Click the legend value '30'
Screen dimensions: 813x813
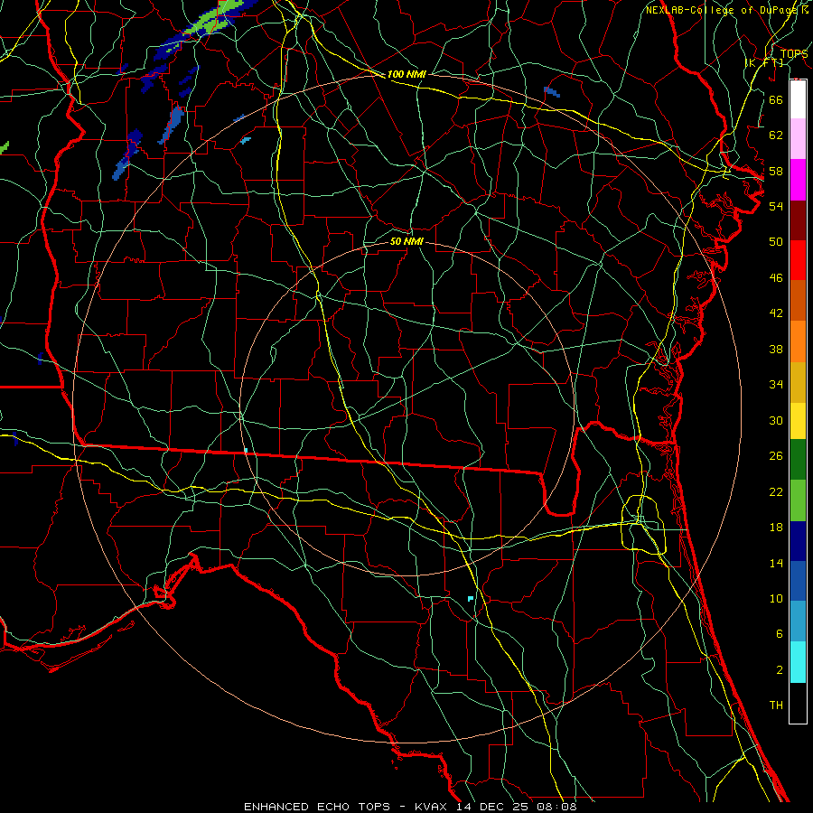coord(776,420)
